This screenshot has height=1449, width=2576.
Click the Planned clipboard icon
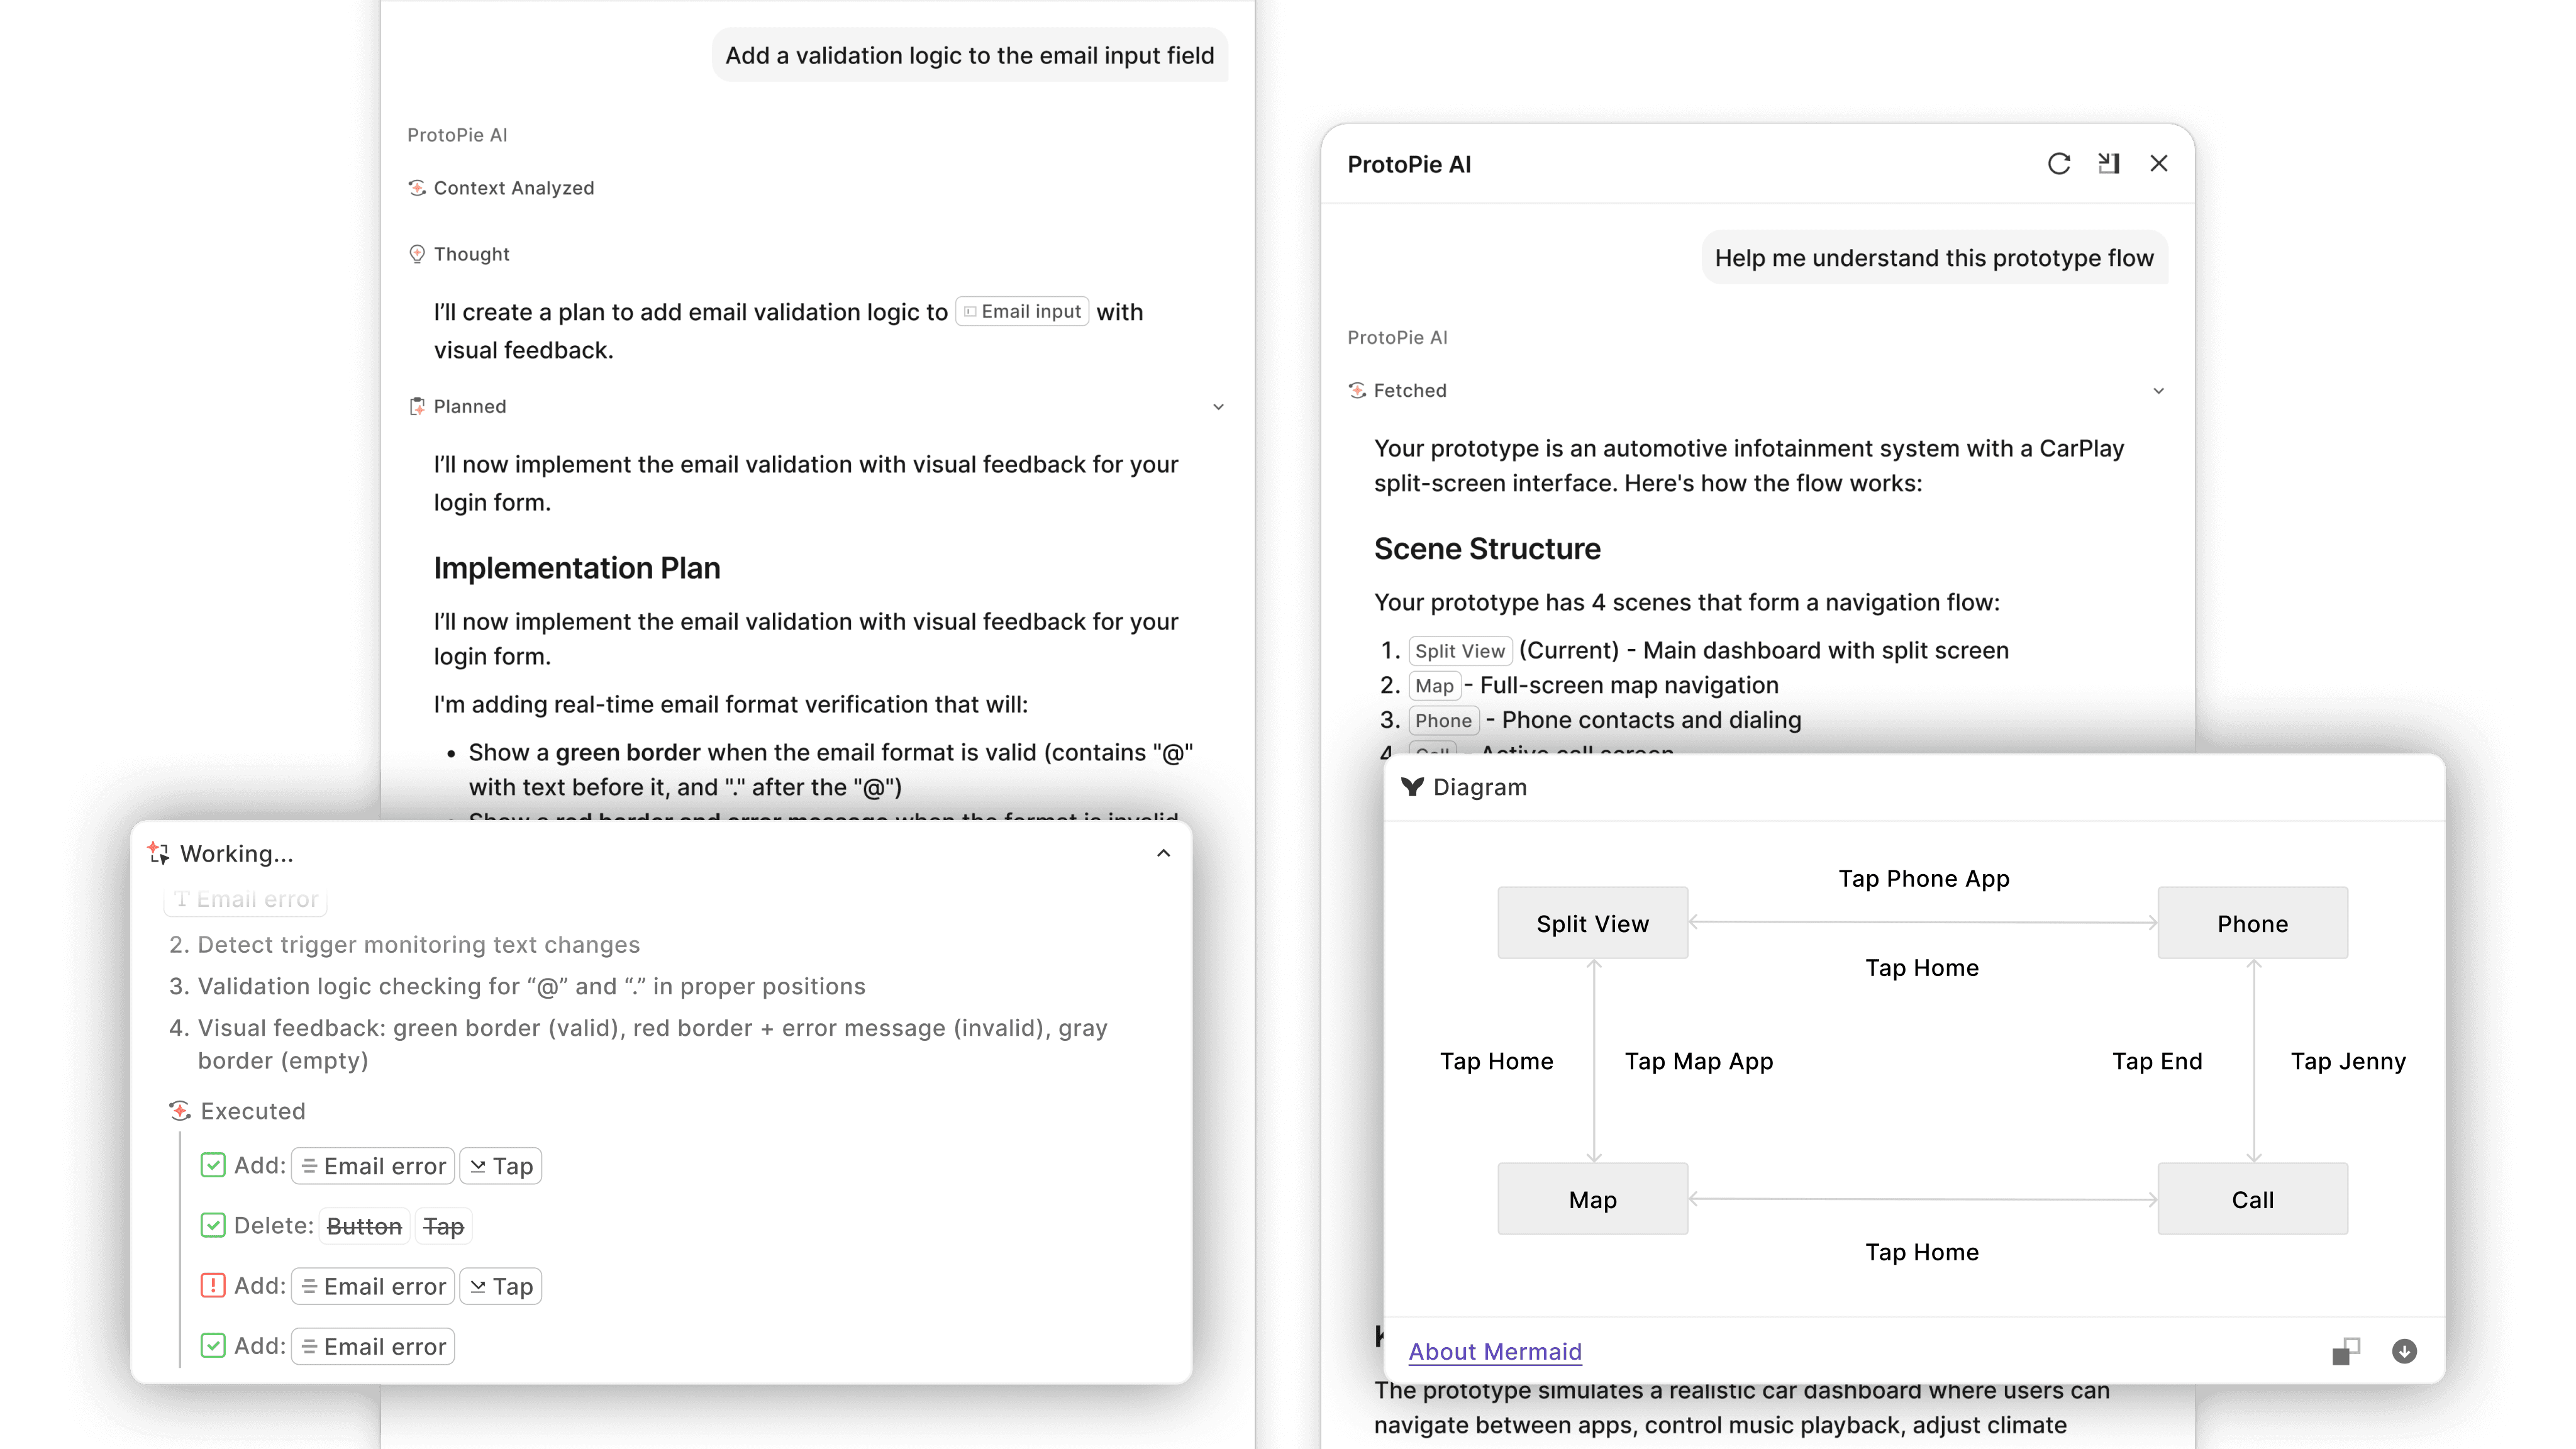point(417,406)
